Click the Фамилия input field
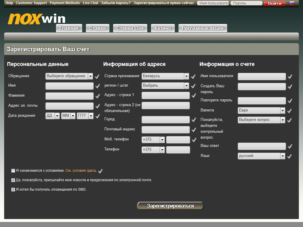The image size is (303, 227). point(69,96)
